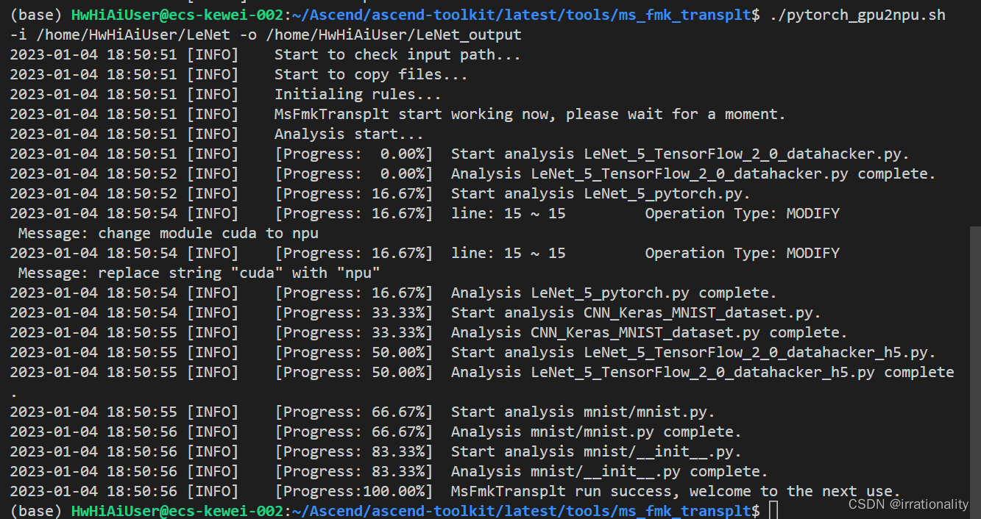Click '[Progress: 33.33%]' on the 'Start analysis CNN_Keras_MNIST_dataset.py' line
The width and height of the screenshot is (981, 519).
[x=353, y=312]
